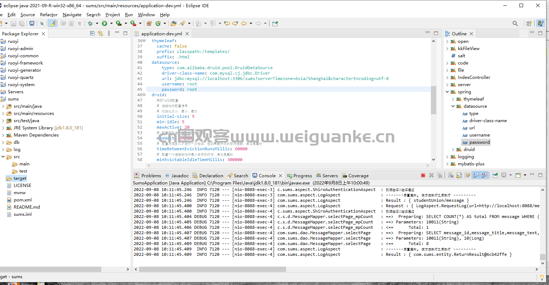This screenshot has width=549, height=285.
Task: Expand the druid node in Outline
Action: pos(453,150)
